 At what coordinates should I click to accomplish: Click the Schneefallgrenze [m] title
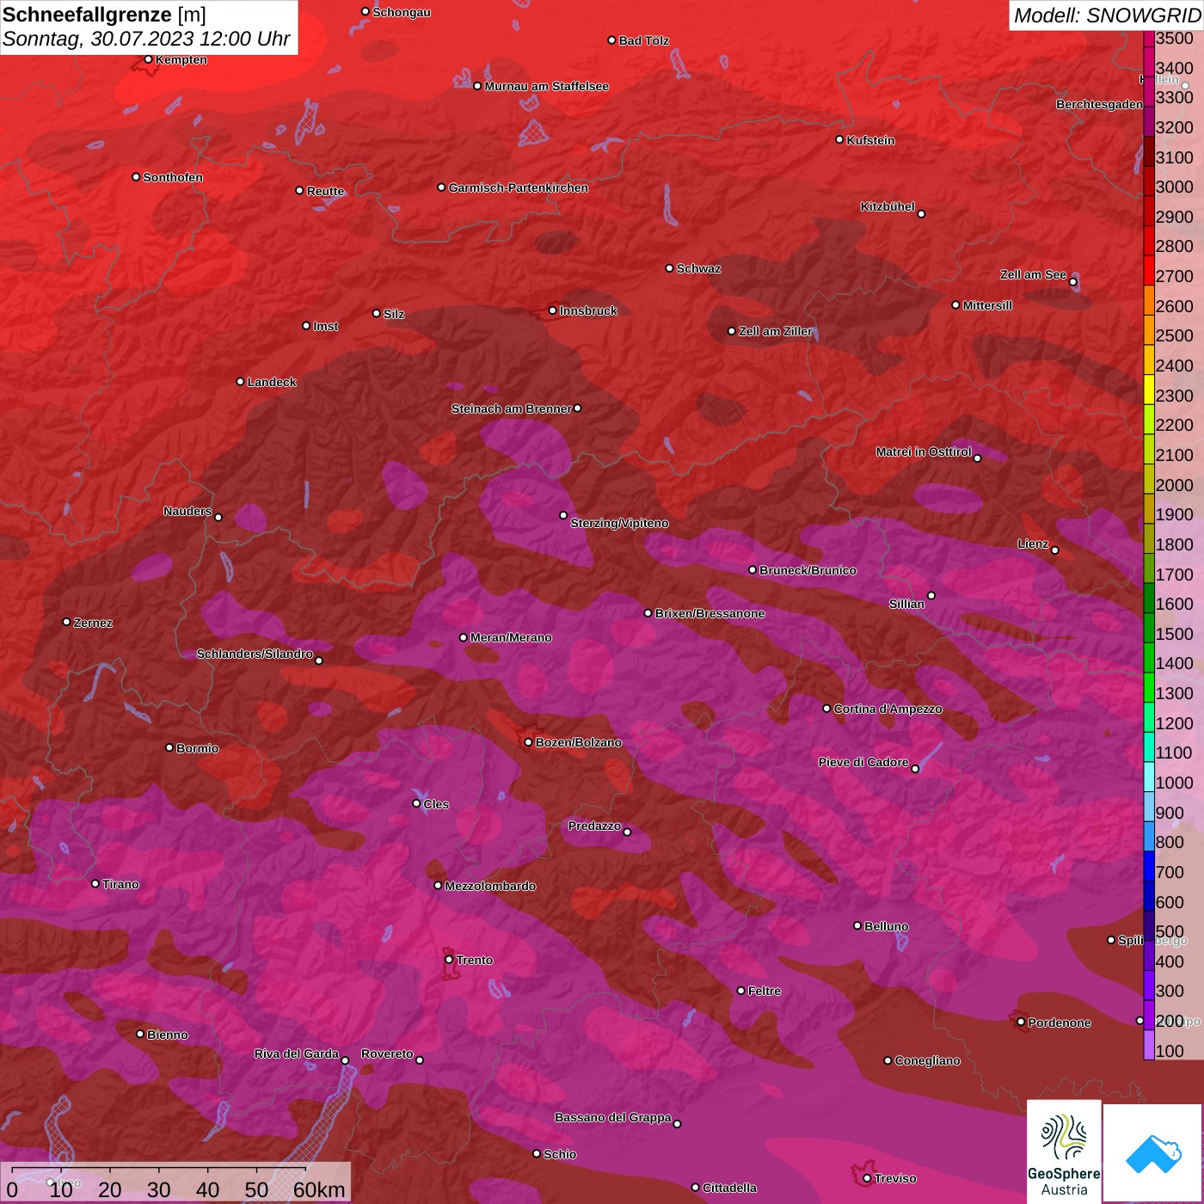pos(104,15)
